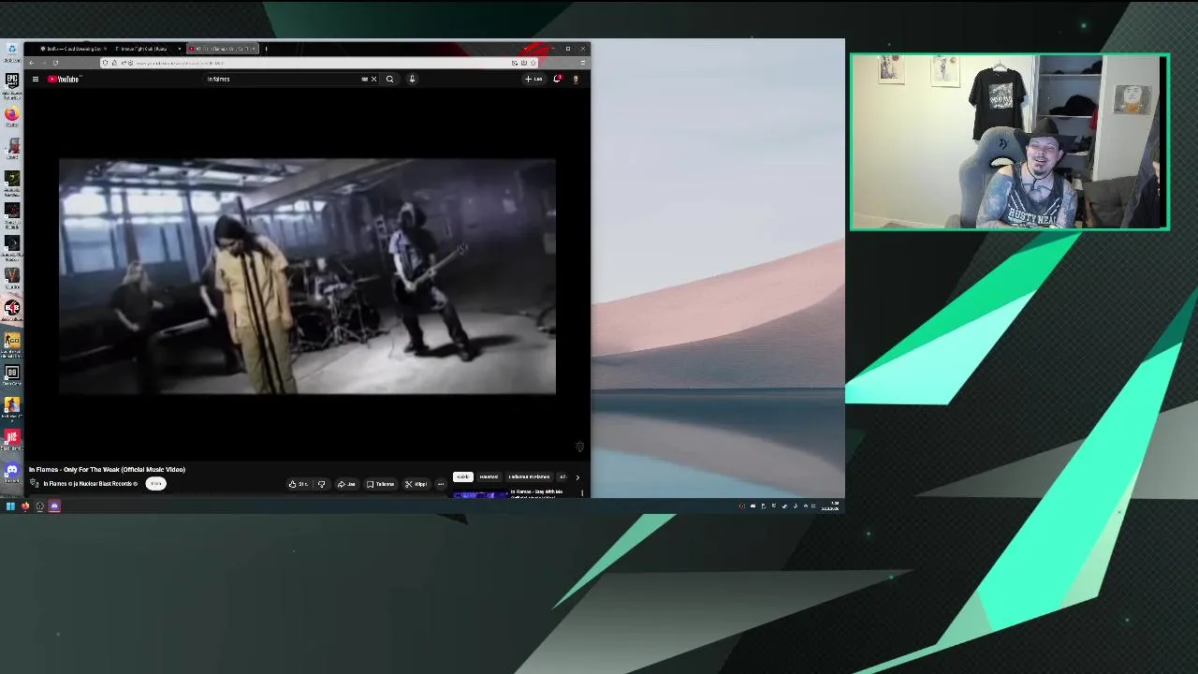Viewport: 1198px width, 674px height.
Task: Open the Recycle Bin desktop icon
Action: tap(11, 51)
